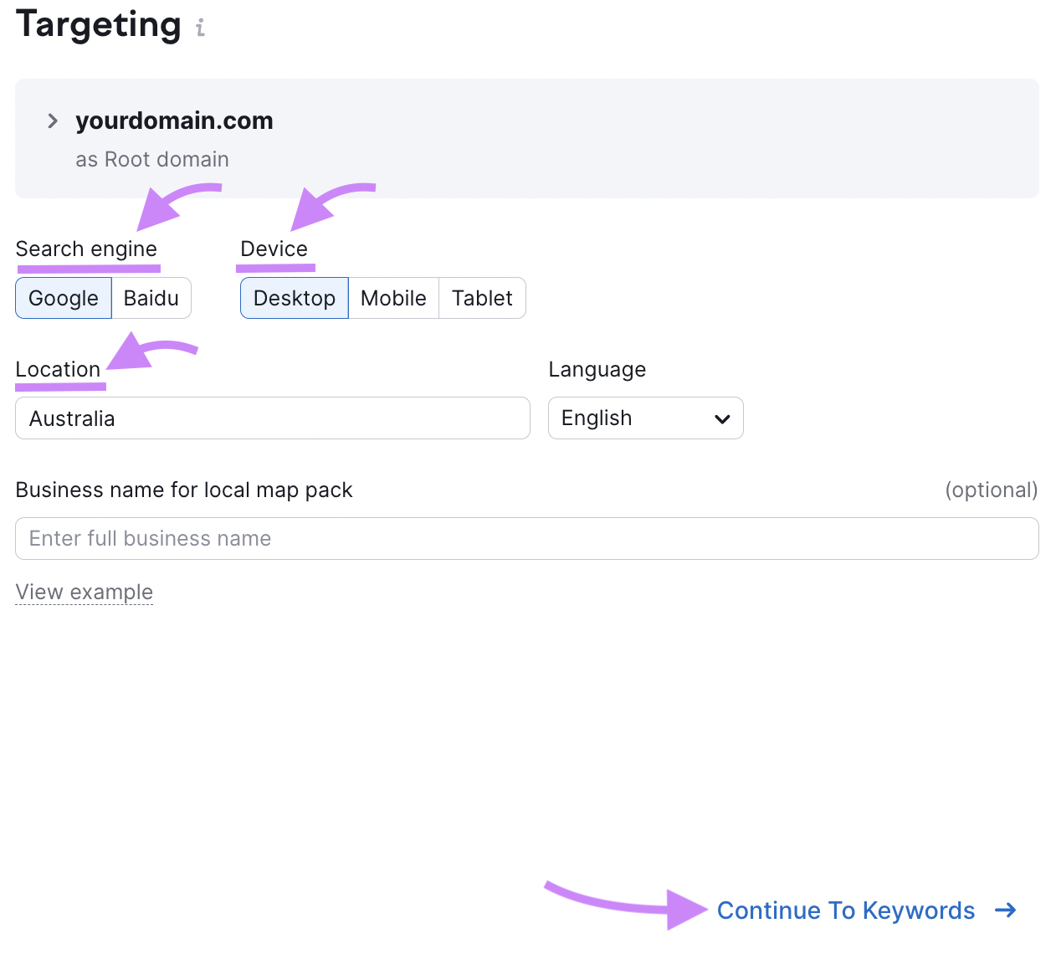1056x954 pixels.
Task: Click the 'Business name for local map pack' label
Action: pos(184,490)
